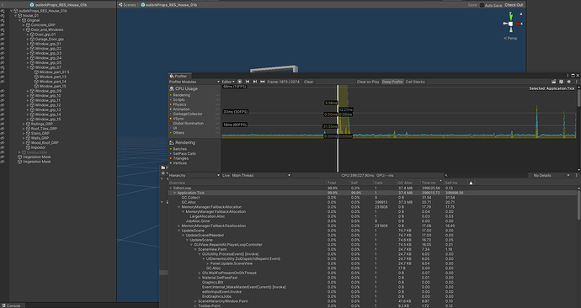Toggle Call Stacks recording
581x308 pixels.
click(415, 82)
